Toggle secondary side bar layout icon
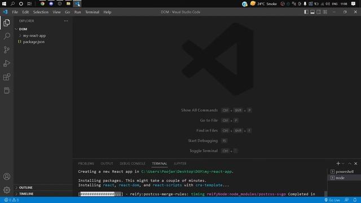The image size is (361, 203). tap(319, 12)
